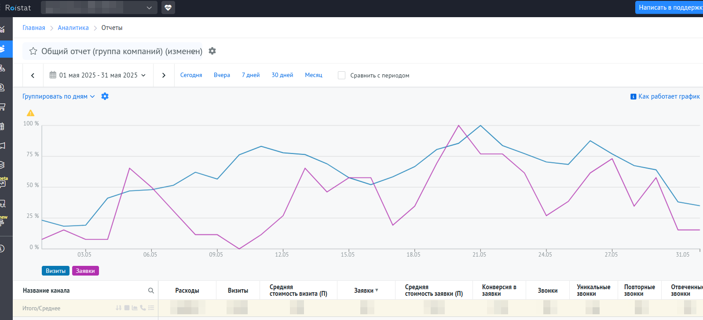
Task: Go to the next period with right arrow
Action: click(x=164, y=75)
